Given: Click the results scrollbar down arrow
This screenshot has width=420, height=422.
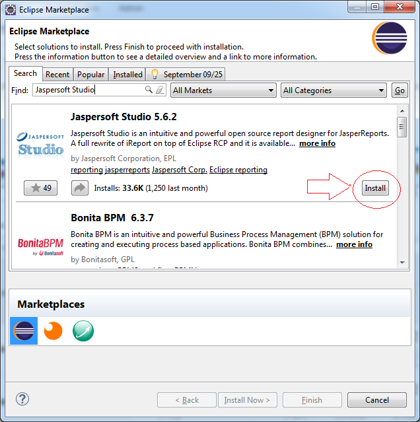Looking at the screenshot, I should (402, 262).
